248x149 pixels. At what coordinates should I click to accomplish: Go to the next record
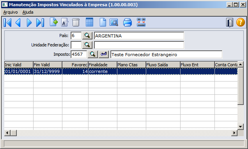click(29, 23)
